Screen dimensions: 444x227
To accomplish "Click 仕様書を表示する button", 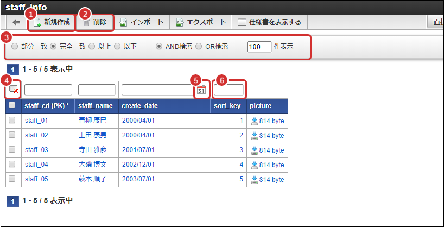I will (x=269, y=22).
